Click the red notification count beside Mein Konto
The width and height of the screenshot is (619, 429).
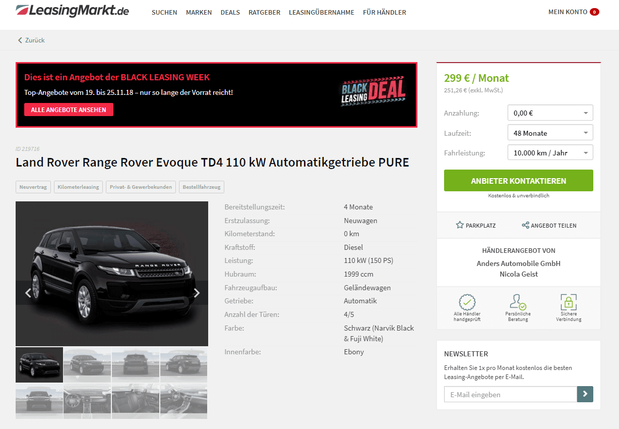(x=594, y=12)
